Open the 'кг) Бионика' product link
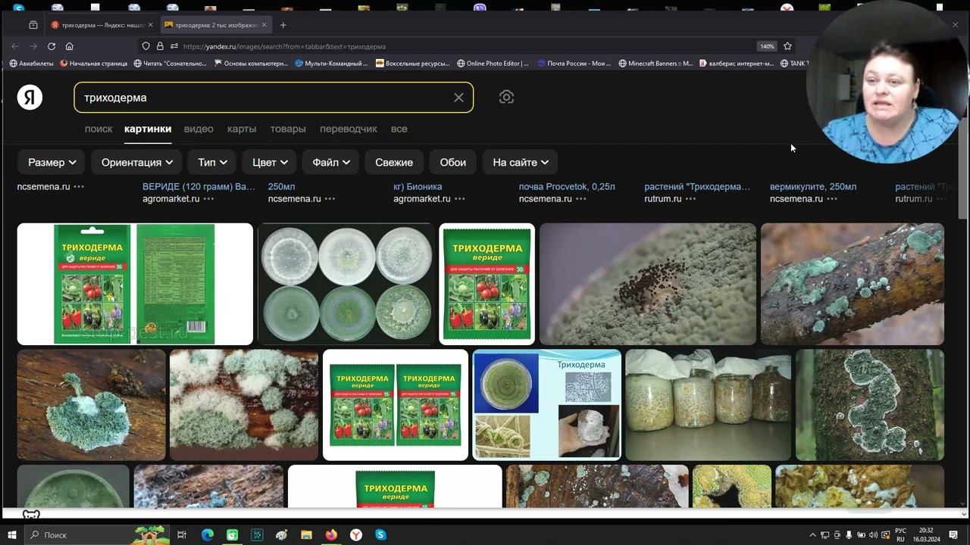970x545 pixels. click(x=418, y=186)
